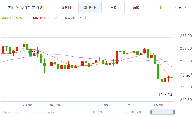Switch to 月K monthly chart
195x117 pixels.
pos(159,8)
